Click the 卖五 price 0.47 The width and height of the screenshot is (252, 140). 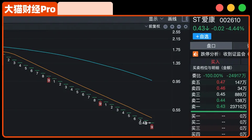[x=221, y=82]
